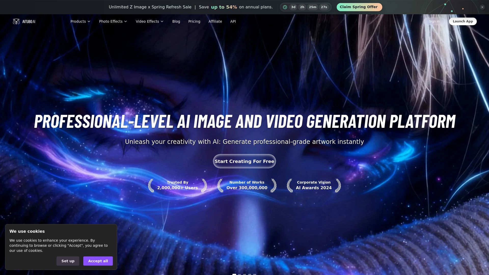Open the Affiliate link
The height and width of the screenshot is (275, 489).
[x=215, y=21]
